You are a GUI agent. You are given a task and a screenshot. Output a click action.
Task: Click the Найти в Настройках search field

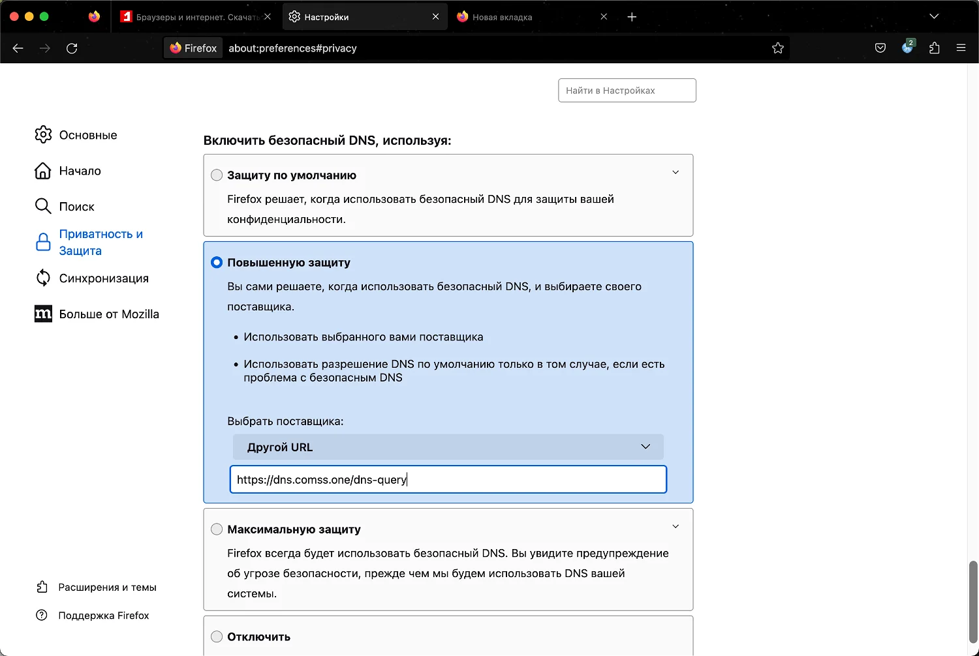click(x=627, y=91)
